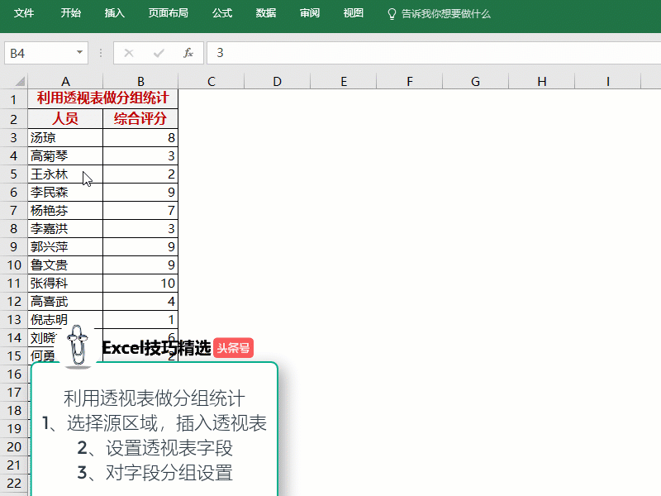
Task: Open the 数据 ribbon tab
Action: (266, 13)
